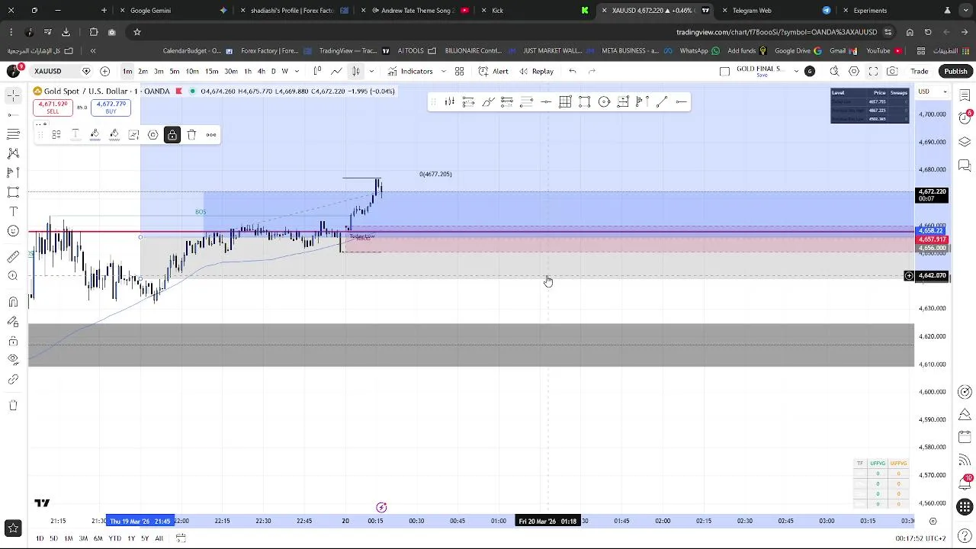This screenshot has width=976, height=549.
Task: Select the 1h timeframe
Action: click(x=248, y=71)
